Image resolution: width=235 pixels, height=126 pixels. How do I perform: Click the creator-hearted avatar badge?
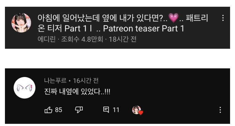(137, 110)
